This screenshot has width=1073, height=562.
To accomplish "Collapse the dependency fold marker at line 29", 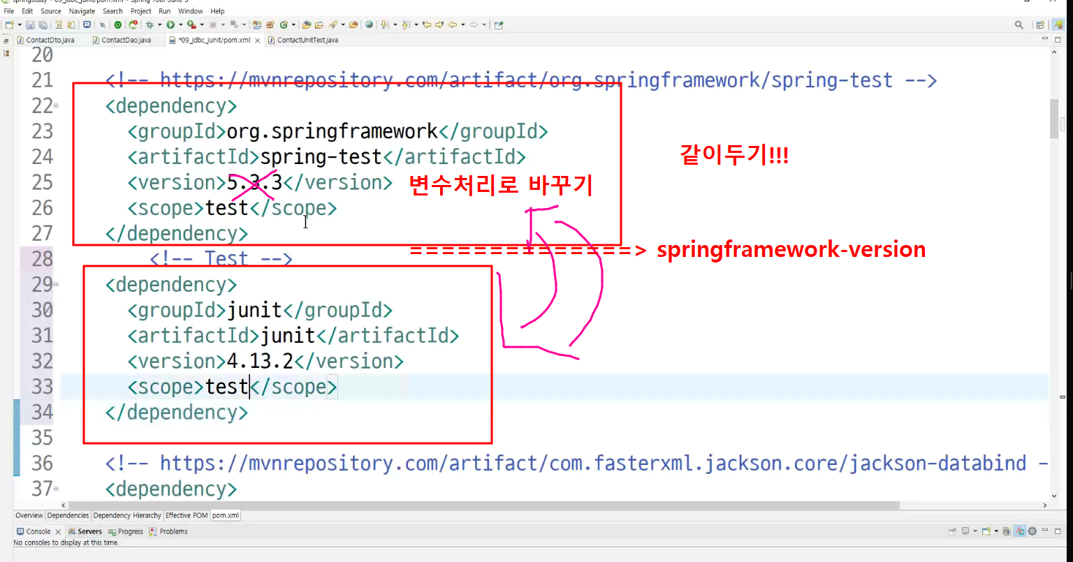I will (x=56, y=285).
